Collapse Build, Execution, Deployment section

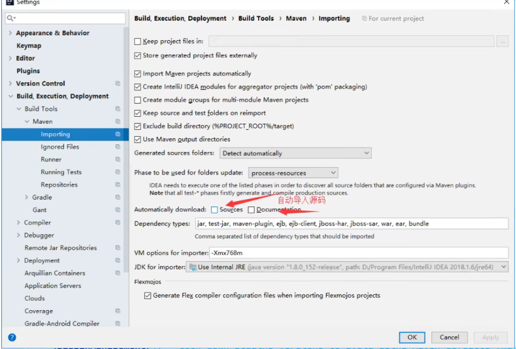pos(11,97)
